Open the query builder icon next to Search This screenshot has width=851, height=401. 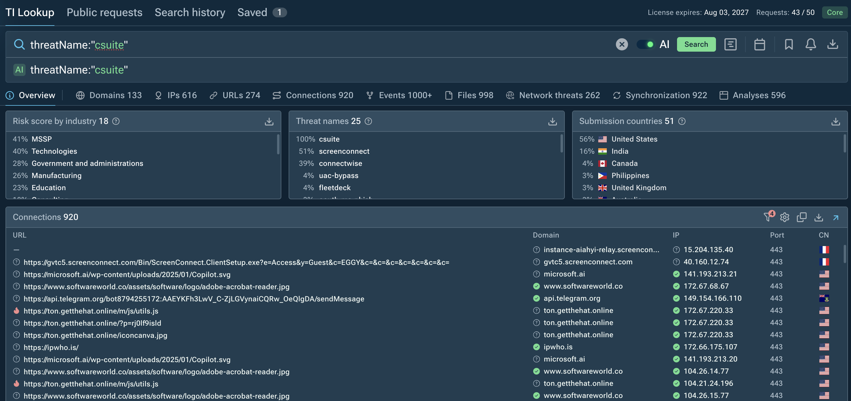[x=730, y=44]
